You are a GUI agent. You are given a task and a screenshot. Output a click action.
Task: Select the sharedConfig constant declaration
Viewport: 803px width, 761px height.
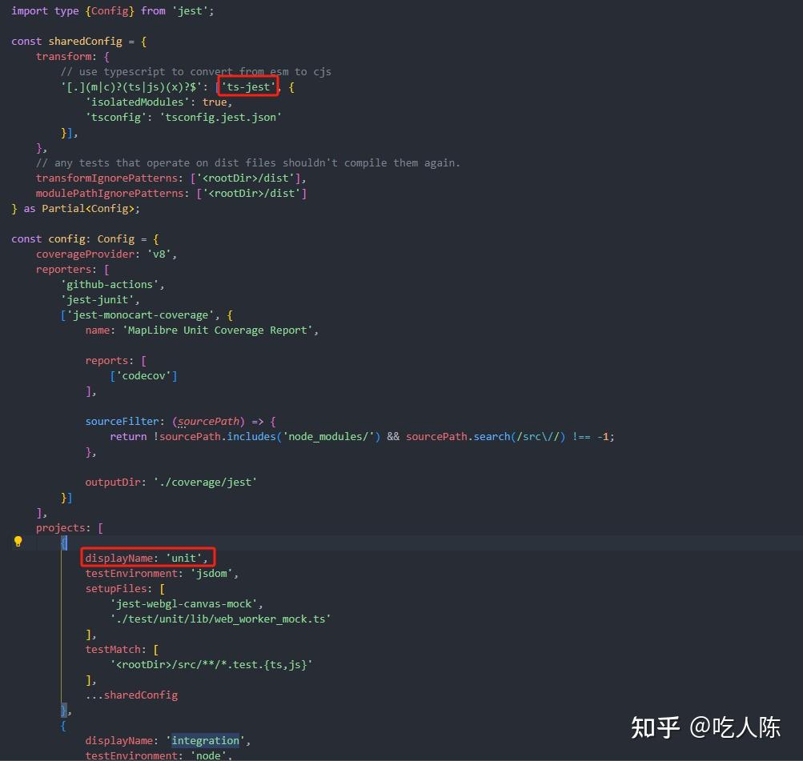[86, 41]
